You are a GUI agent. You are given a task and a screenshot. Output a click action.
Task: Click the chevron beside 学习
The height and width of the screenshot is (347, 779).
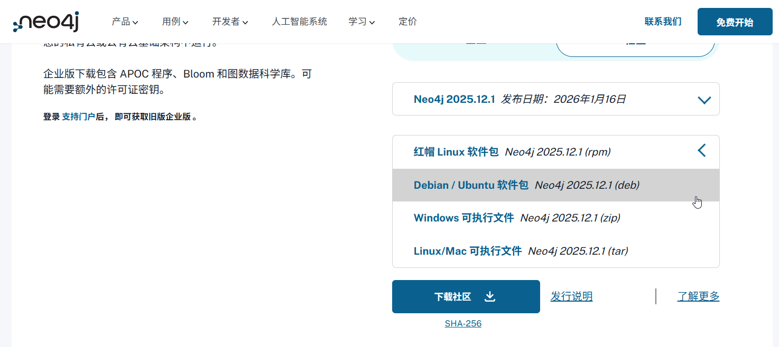tap(372, 22)
